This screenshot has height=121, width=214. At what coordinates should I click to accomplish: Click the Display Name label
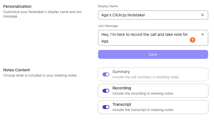(108, 6)
